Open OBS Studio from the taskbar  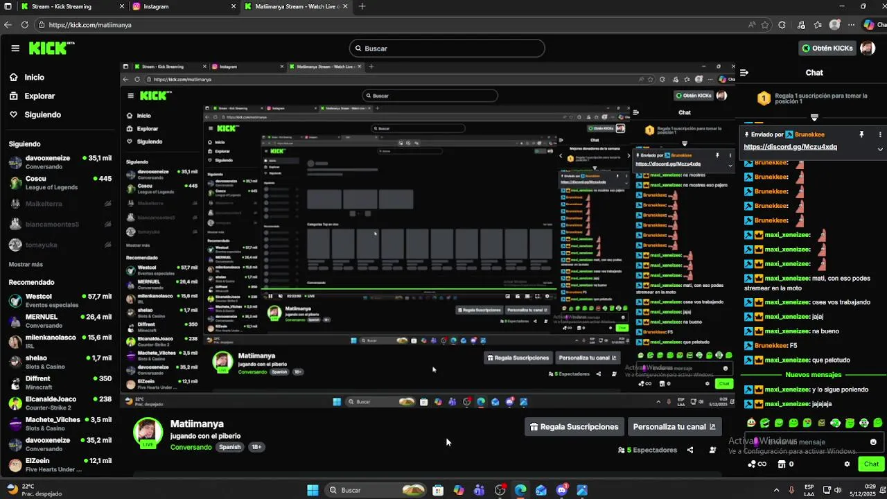coord(500,490)
